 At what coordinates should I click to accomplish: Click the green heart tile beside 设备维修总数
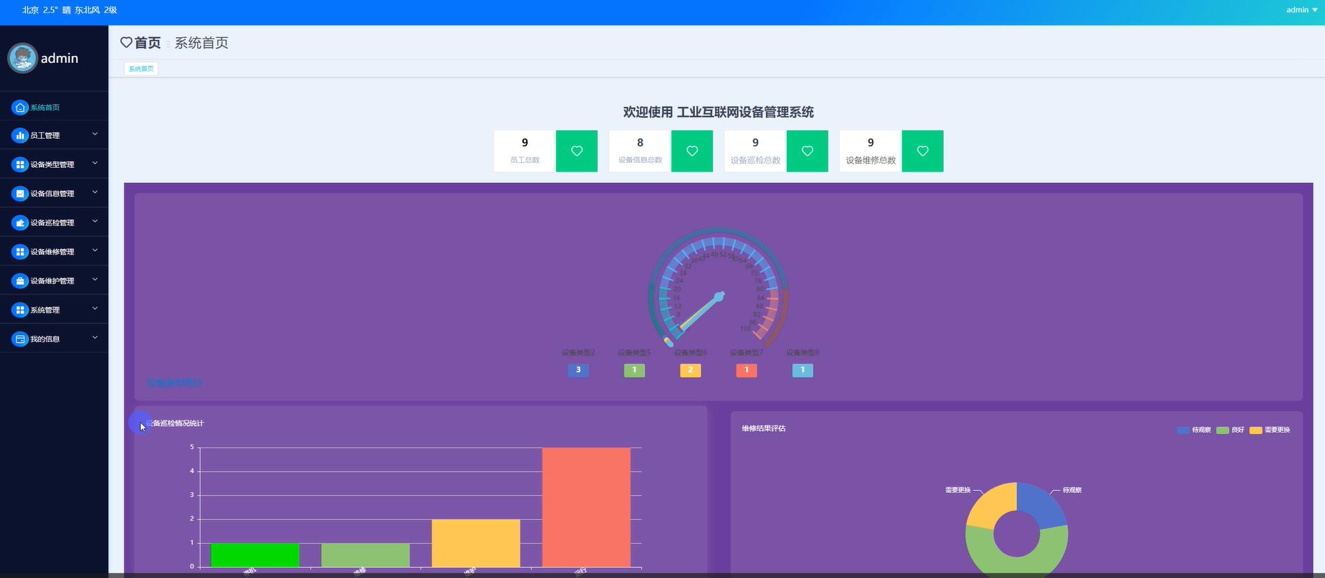923,151
